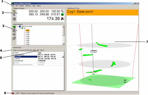The image size is (148, 95).
Task: Open the Polhemus menu
Action: (28, 6)
